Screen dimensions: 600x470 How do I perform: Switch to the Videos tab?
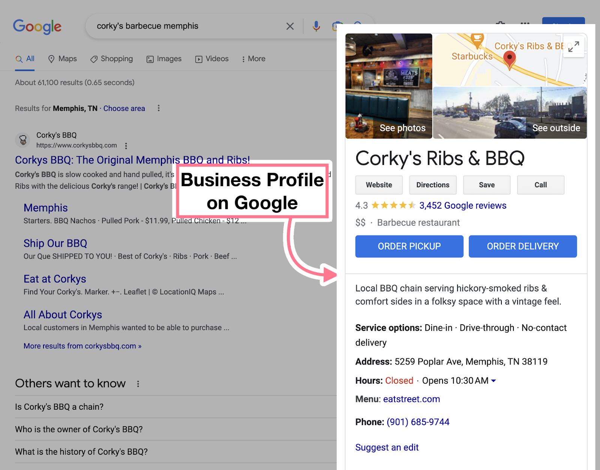tap(212, 59)
